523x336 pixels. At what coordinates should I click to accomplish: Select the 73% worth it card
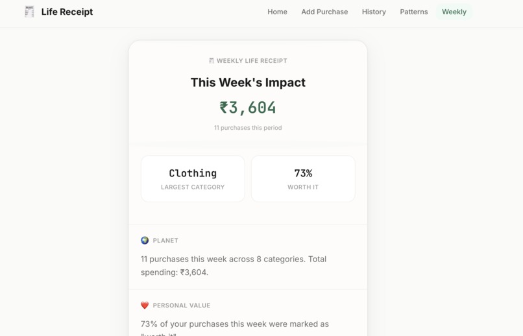tap(303, 178)
